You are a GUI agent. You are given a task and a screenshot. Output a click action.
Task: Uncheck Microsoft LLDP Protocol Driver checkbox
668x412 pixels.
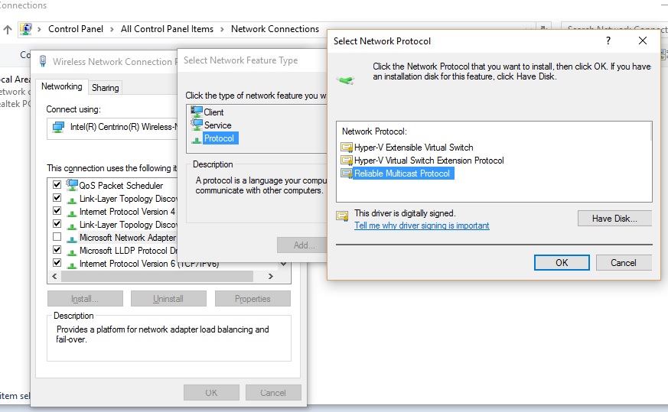[57, 250]
